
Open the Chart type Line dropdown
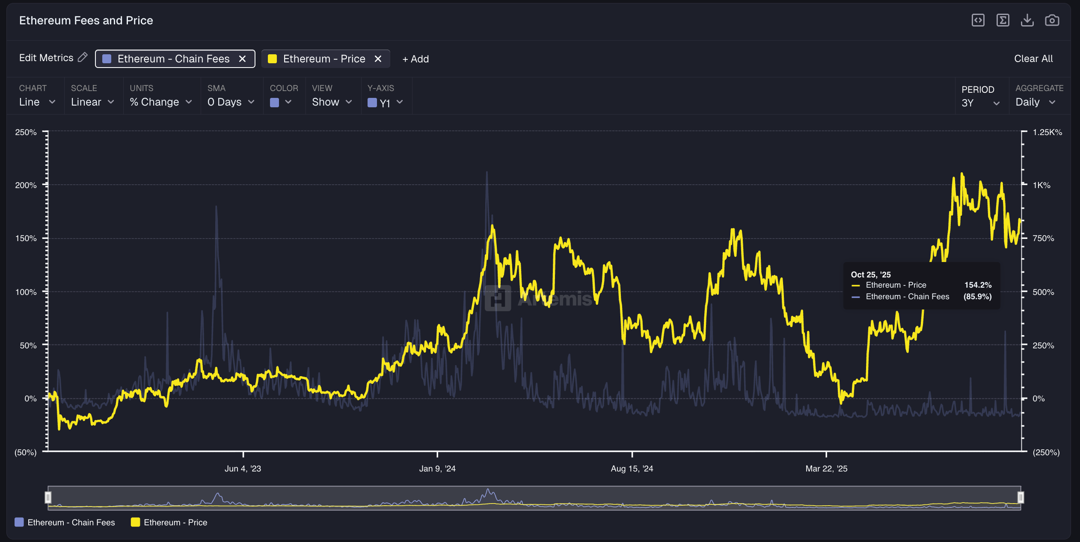37,102
